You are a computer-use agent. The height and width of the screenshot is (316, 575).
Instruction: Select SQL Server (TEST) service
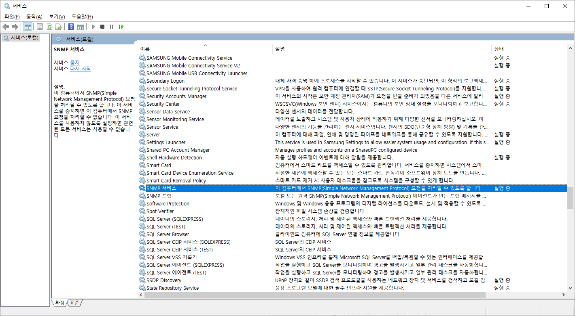[x=165, y=226]
